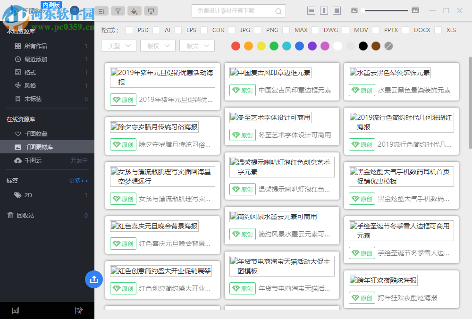Image resolution: width=472 pixels, height=319 pixels.
Task: Open the 版式 dropdown
Action: [x=197, y=46]
